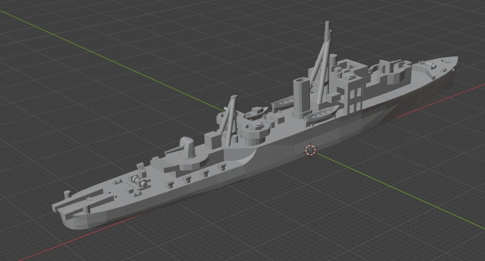The width and height of the screenshot is (485, 261).
Task: Select the first mushroom vent nearest the winch
Action: point(170,185)
